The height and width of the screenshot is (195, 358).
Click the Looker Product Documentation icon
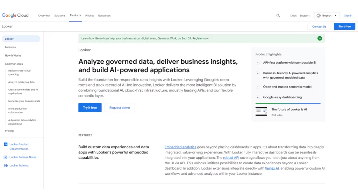(6, 144)
